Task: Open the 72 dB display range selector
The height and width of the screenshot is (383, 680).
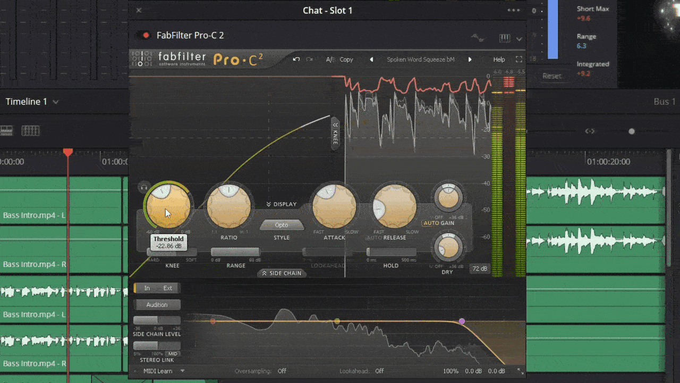Action: pyautogui.click(x=480, y=269)
